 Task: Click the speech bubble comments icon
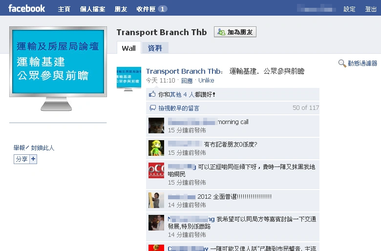tap(152, 108)
